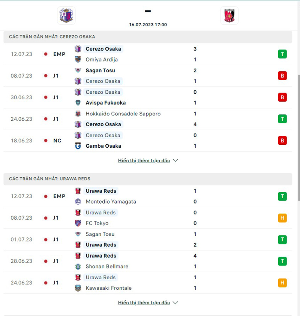Image resolution: width=300 pixels, height=316 pixels.
Task: Click the green T result badge for 12.07.23
Action: (282, 54)
